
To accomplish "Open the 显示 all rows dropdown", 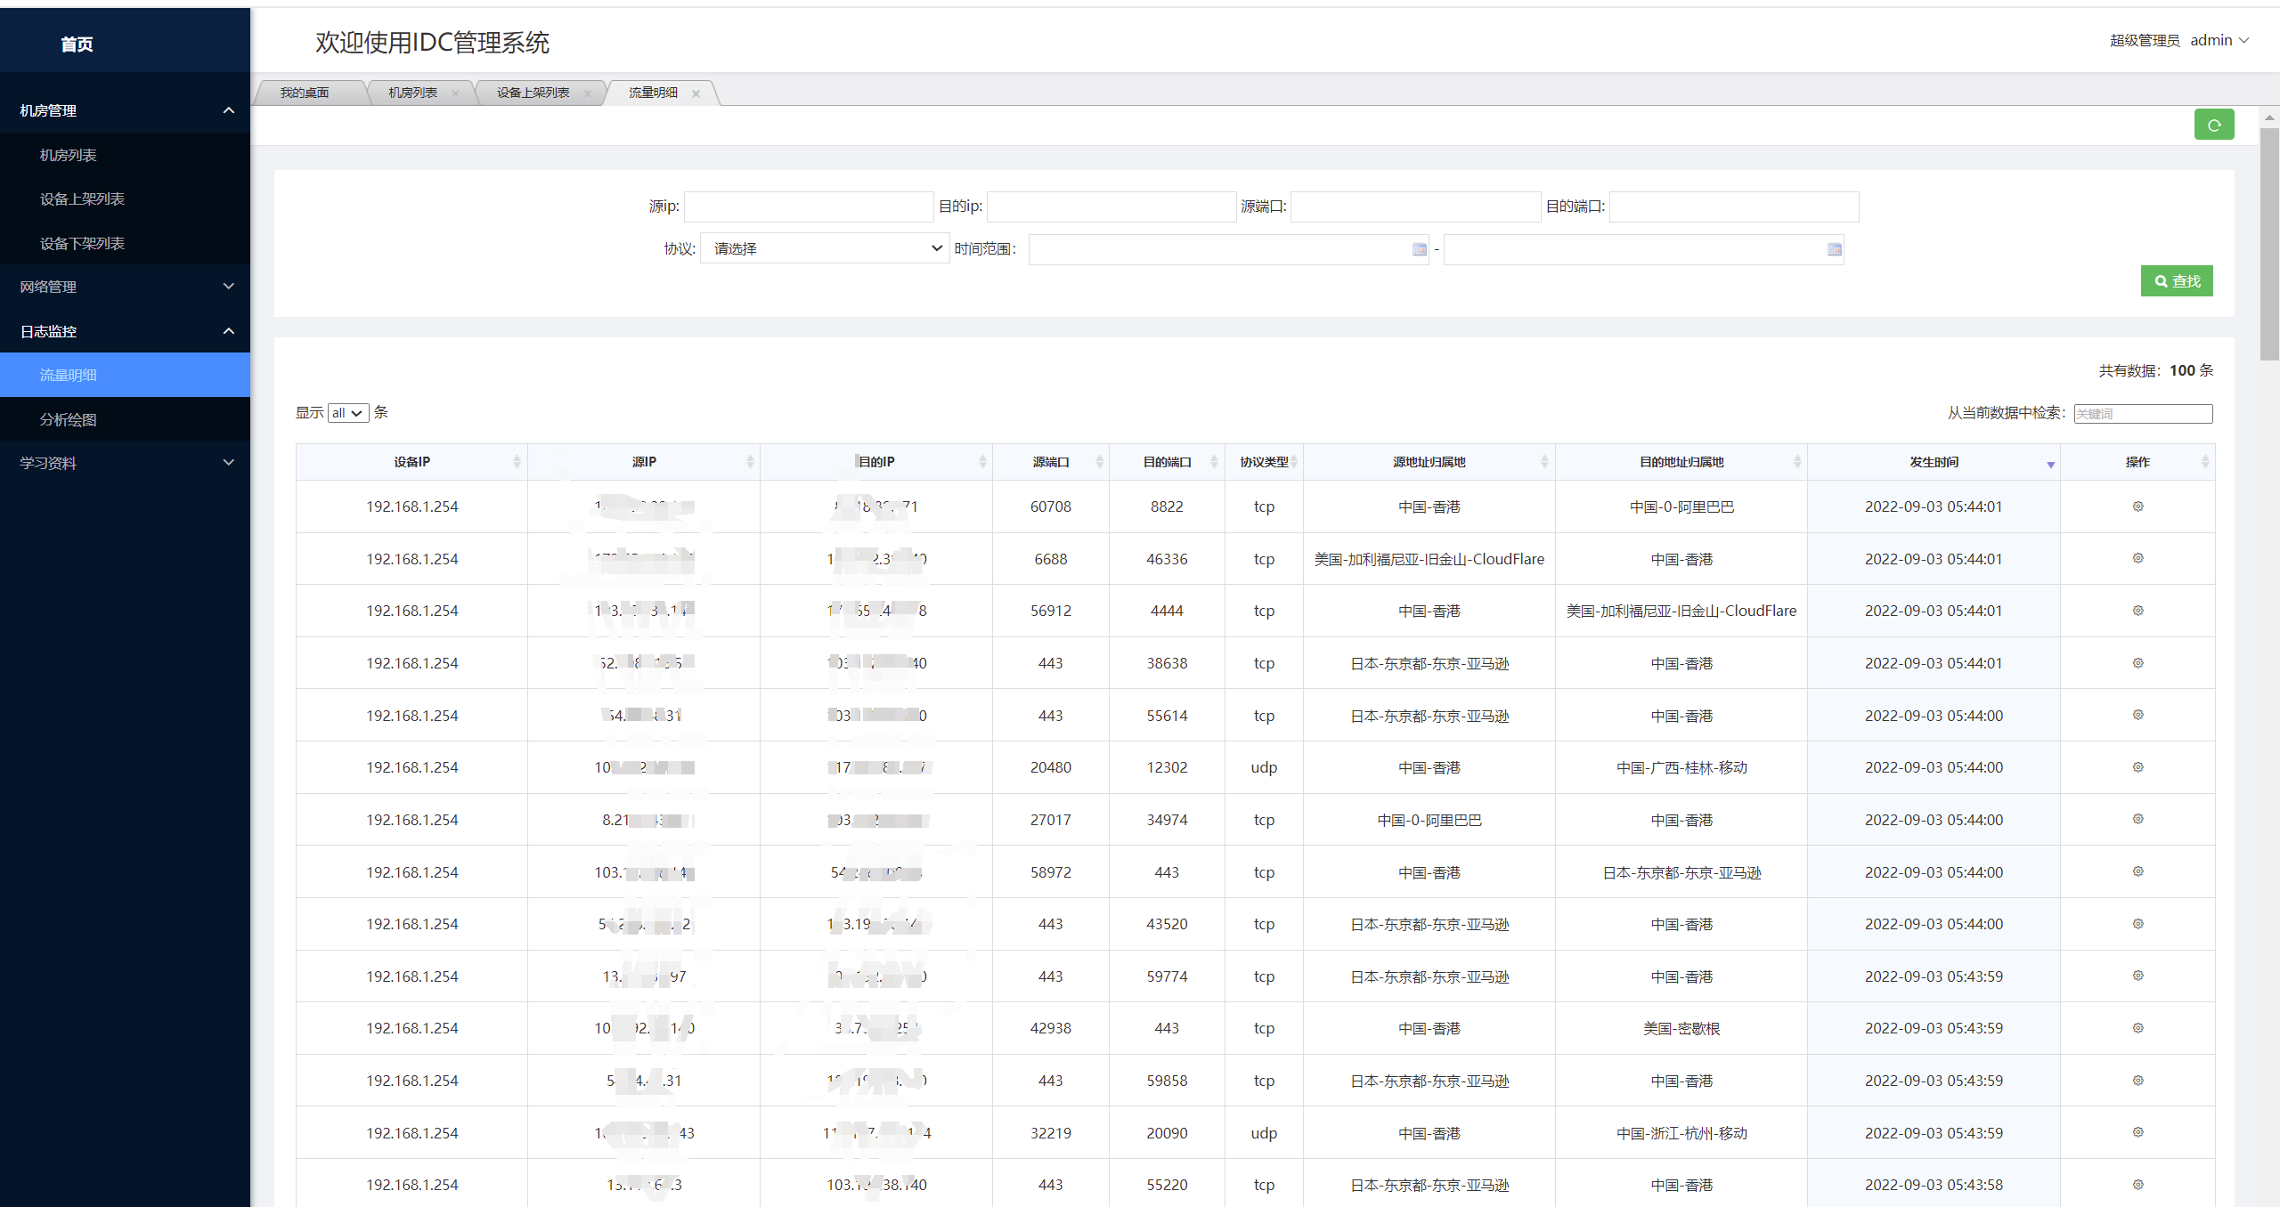I will coord(348,413).
